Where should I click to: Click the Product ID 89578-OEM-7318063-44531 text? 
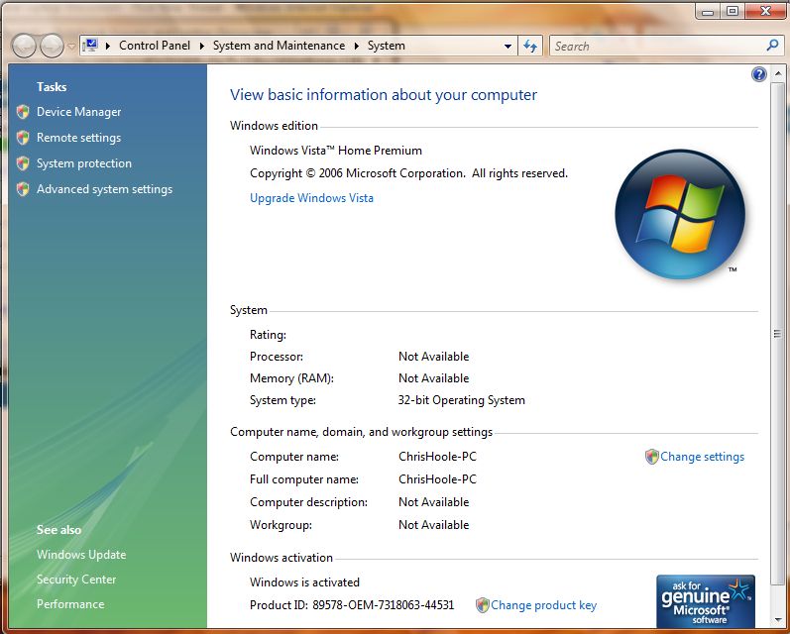point(352,605)
